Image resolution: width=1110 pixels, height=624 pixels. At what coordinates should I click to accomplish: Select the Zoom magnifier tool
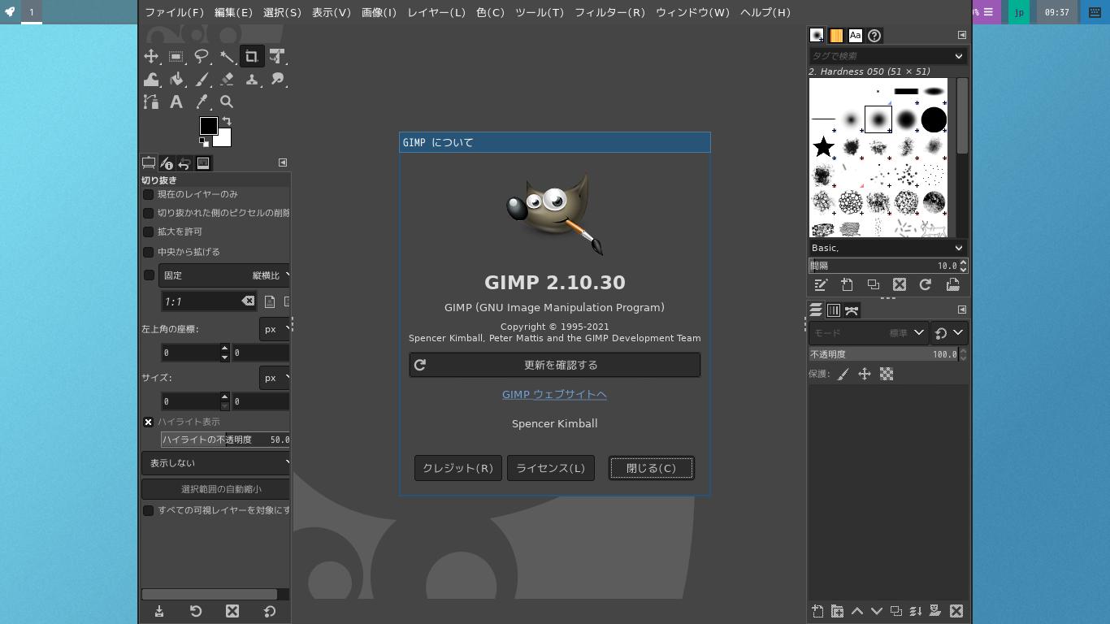point(227,102)
